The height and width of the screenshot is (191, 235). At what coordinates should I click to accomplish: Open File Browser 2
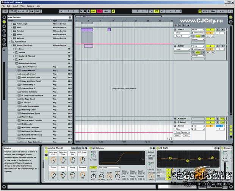click(x=4, y=35)
